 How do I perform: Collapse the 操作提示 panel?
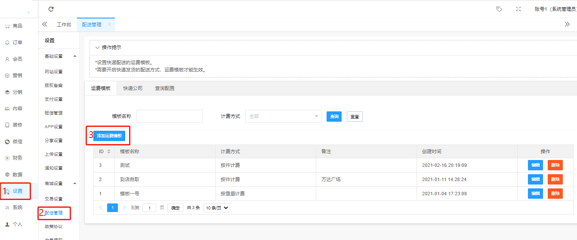98,47
